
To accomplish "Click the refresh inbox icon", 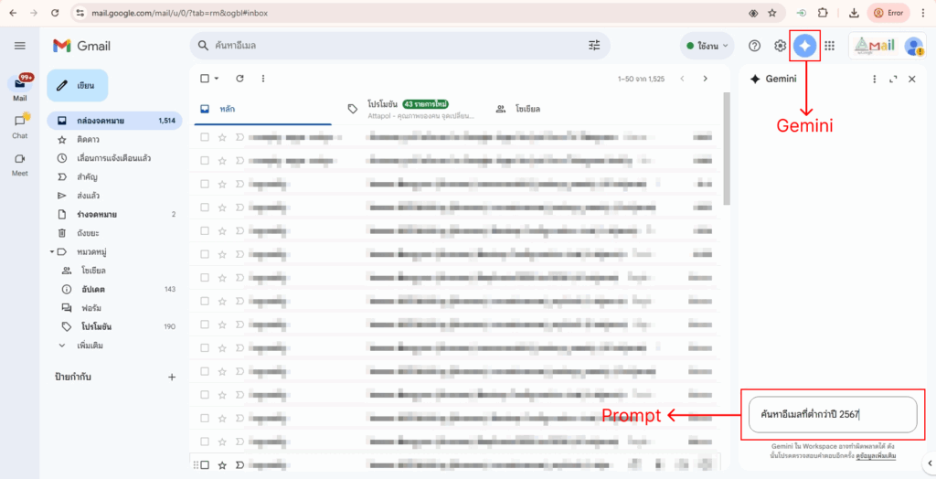I will click(239, 79).
